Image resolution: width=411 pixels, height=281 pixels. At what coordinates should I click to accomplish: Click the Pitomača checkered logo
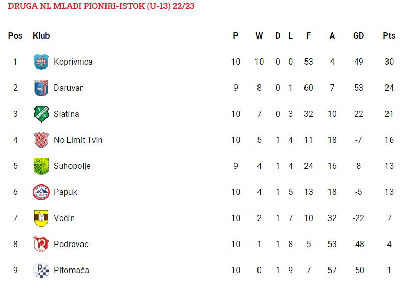tap(41, 270)
